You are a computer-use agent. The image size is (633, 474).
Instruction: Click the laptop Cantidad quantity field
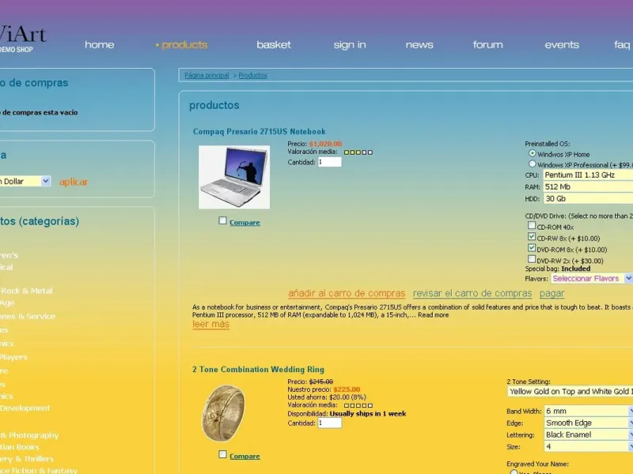pos(330,162)
